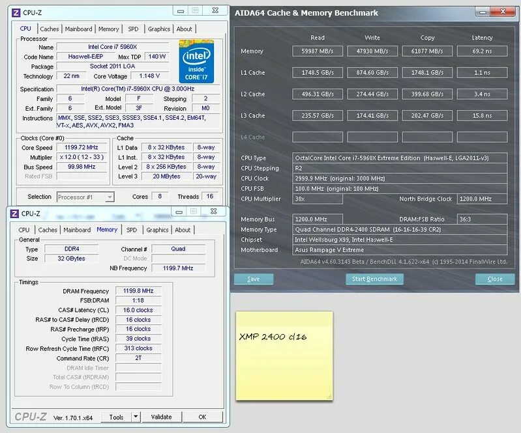Image resolution: width=521 pixels, height=433 pixels.
Task: Click the L3 Cache latency value 15.8 ns
Action: coord(482,115)
